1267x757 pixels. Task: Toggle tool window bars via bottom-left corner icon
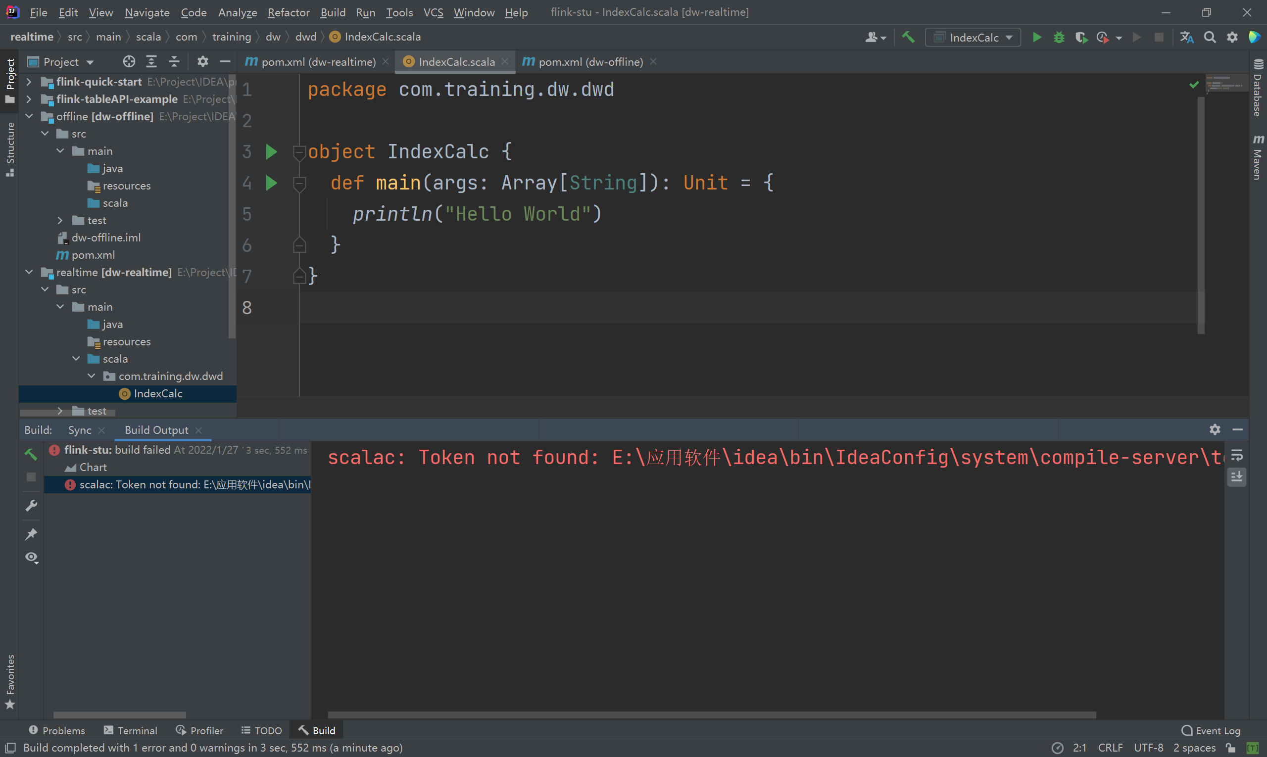click(x=10, y=748)
